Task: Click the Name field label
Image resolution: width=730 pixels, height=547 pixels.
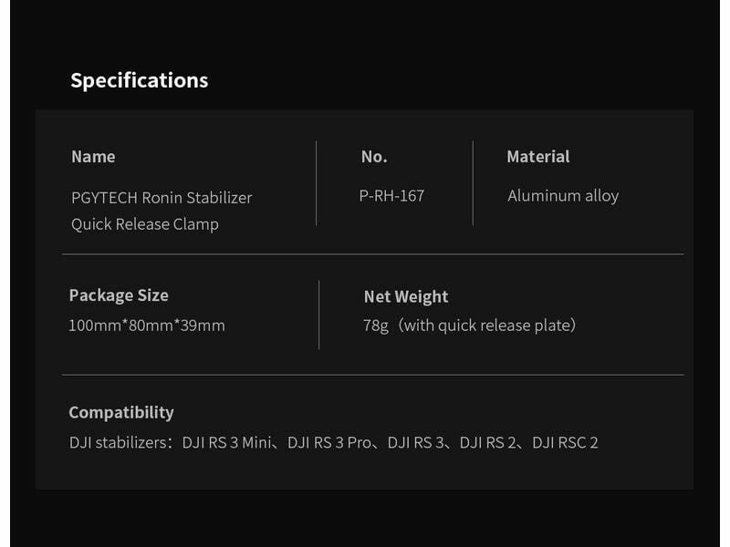Action: [93, 157]
